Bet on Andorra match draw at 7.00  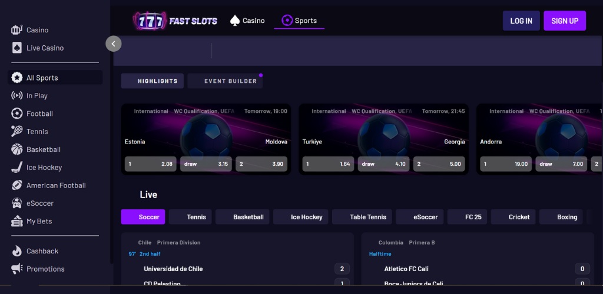(x=561, y=164)
